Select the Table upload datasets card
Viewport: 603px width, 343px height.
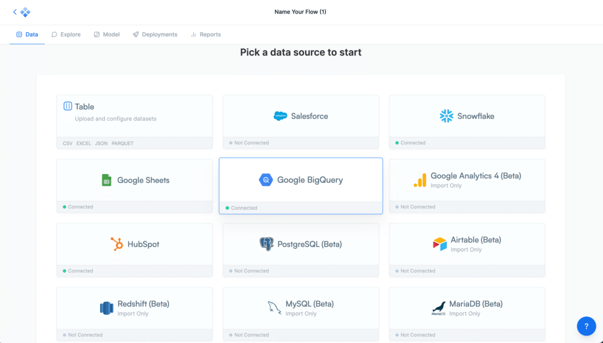pos(134,116)
